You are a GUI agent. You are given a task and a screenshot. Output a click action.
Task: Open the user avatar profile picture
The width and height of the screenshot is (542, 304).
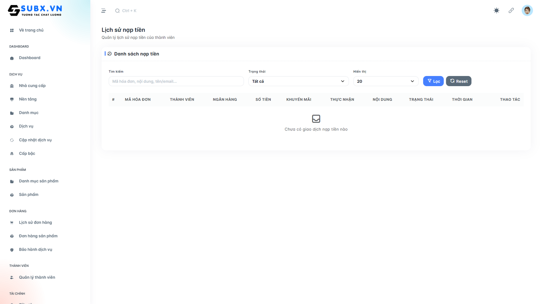tap(527, 10)
